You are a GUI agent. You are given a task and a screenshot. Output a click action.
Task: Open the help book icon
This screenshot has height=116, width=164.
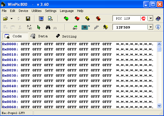click(x=158, y=19)
